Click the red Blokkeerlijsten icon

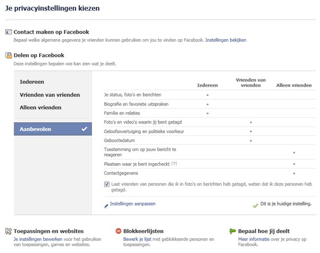tap(119, 231)
